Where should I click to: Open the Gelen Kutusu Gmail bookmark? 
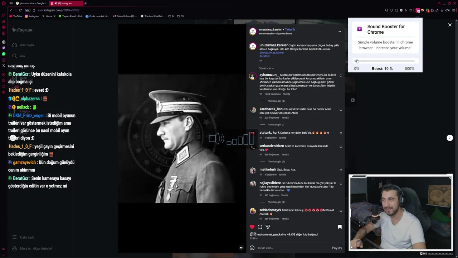point(125,16)
